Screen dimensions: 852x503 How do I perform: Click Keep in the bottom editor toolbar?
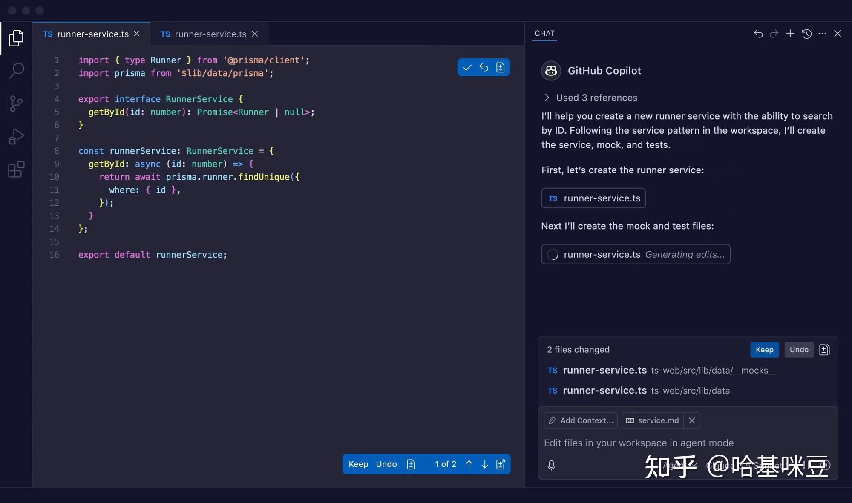coord(358,464)
